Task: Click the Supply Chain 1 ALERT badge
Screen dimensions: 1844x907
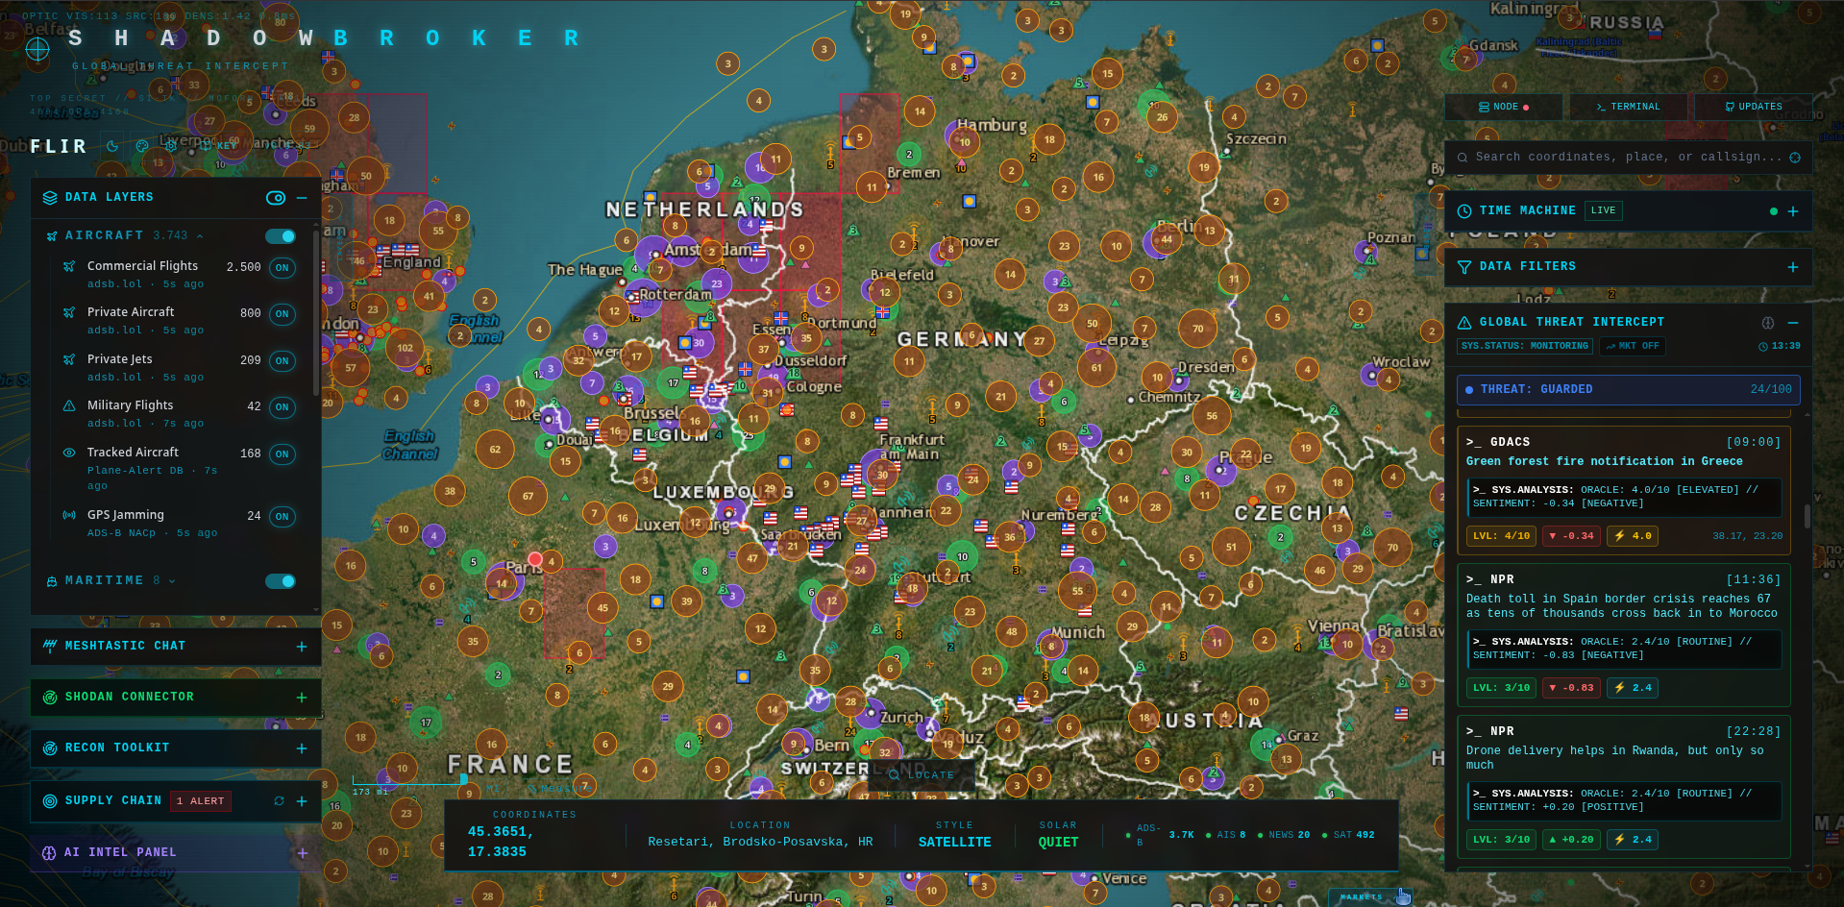Action: click(201, 801)
